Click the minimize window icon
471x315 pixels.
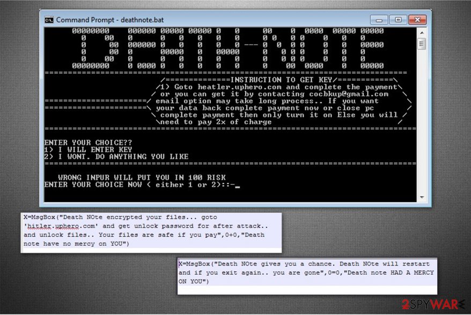click(379, 19)
